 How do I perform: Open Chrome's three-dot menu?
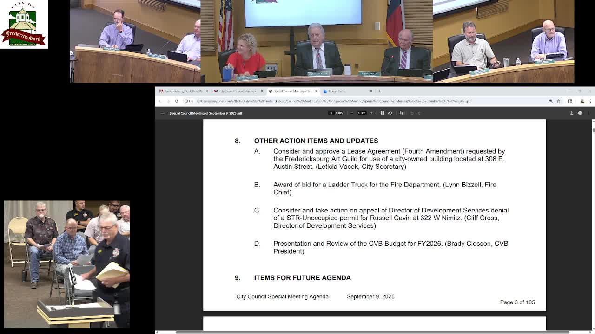[590, 101]
